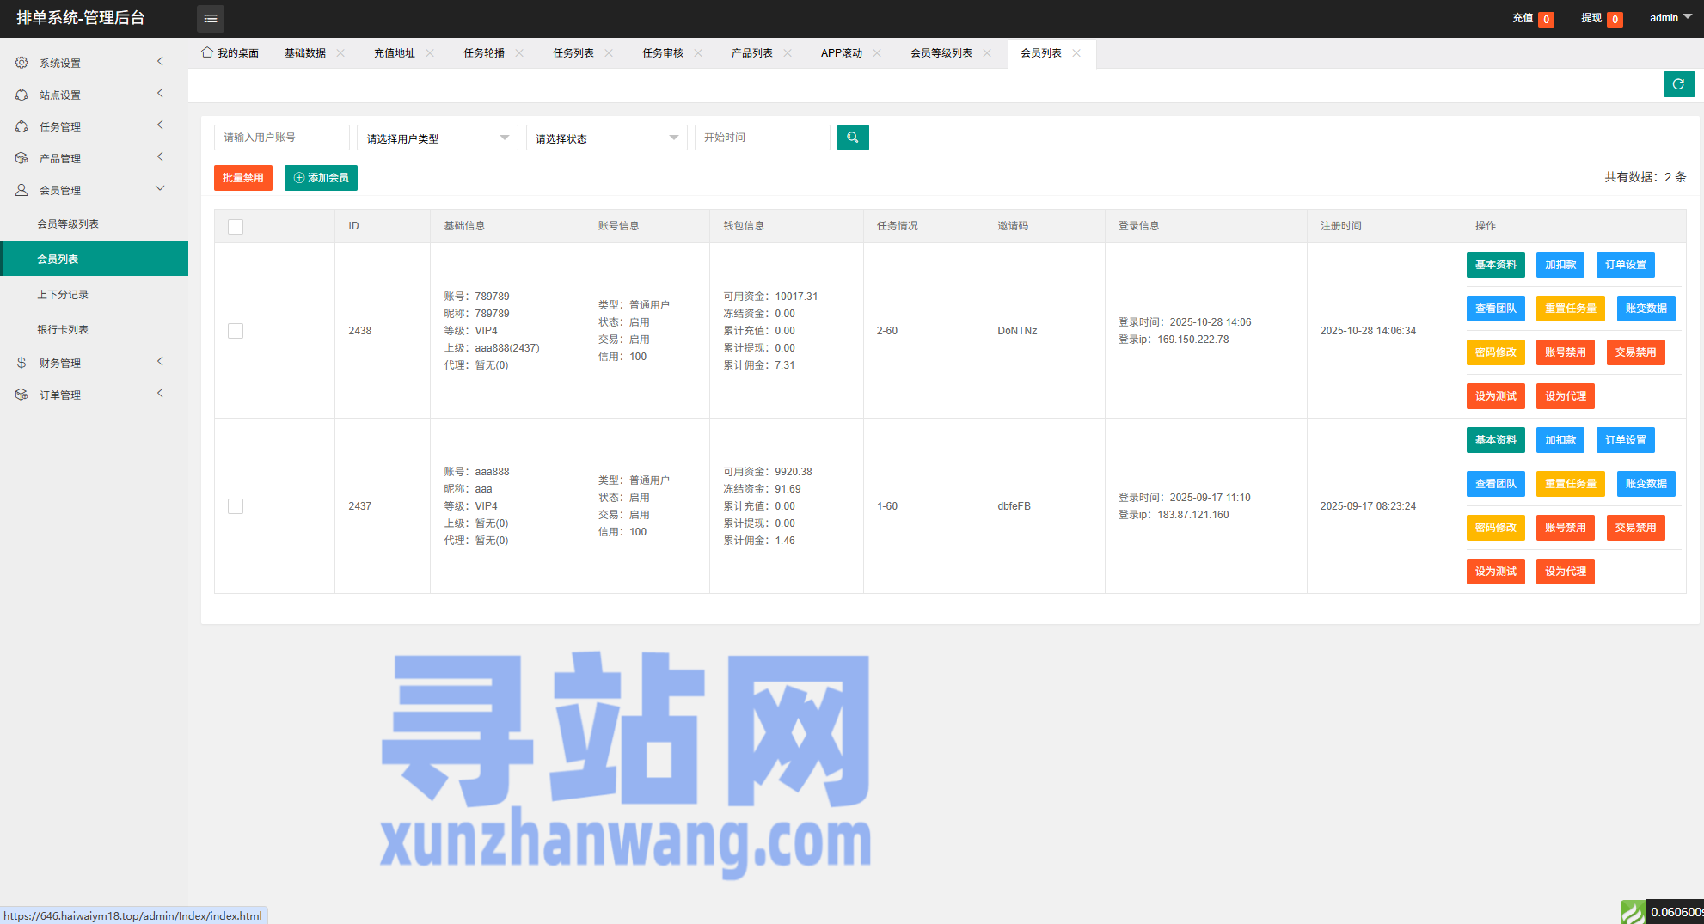Viewport: 1704px width, 924px height.
Task: Click the red 批量禁用 button
Action: [x=242, y=178]
